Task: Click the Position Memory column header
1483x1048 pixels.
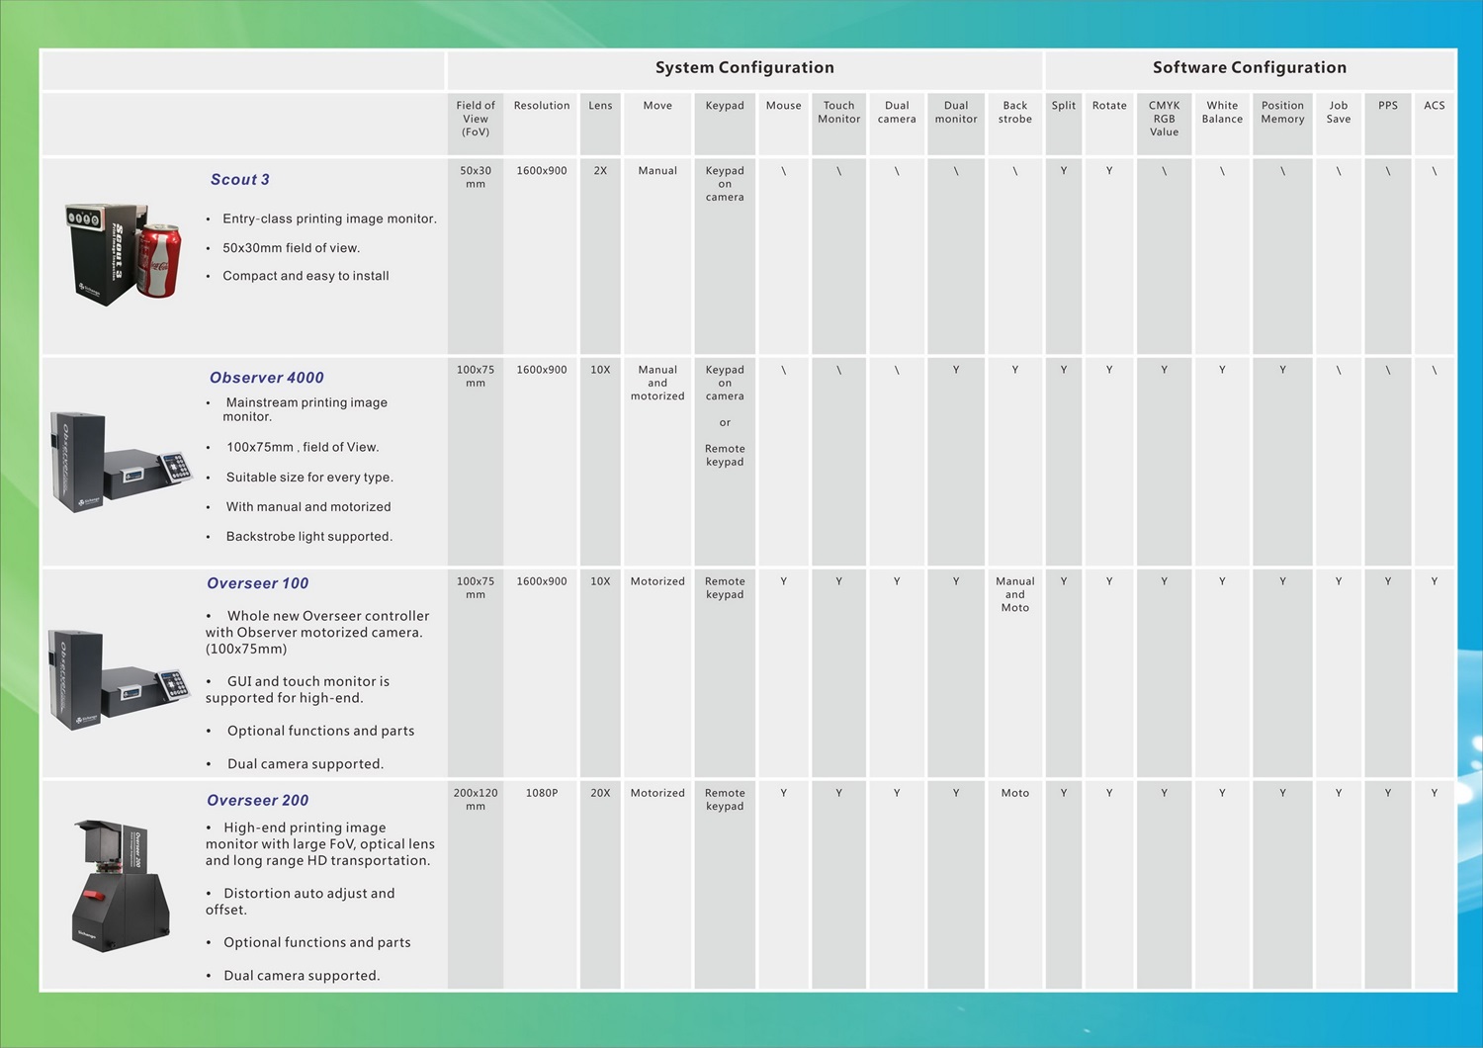Action: 1282,113
